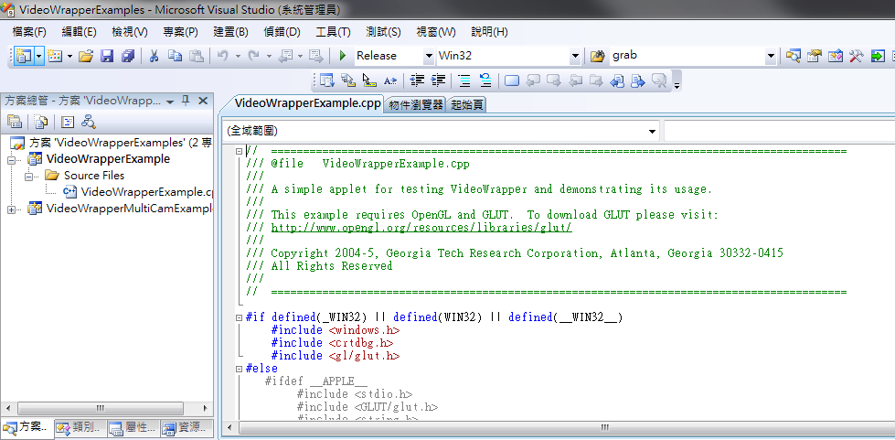Switch to the 起始頁 tab
The width and height of the screenshot is (895, 440).
tap(466, 104)
